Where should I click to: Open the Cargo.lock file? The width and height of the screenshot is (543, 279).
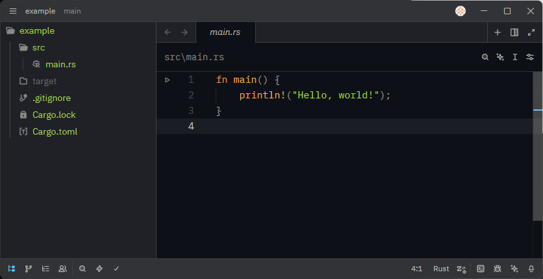[78, 115]
